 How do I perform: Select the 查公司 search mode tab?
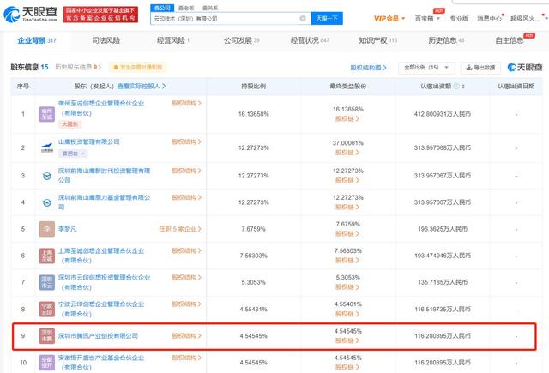[185, 5]
